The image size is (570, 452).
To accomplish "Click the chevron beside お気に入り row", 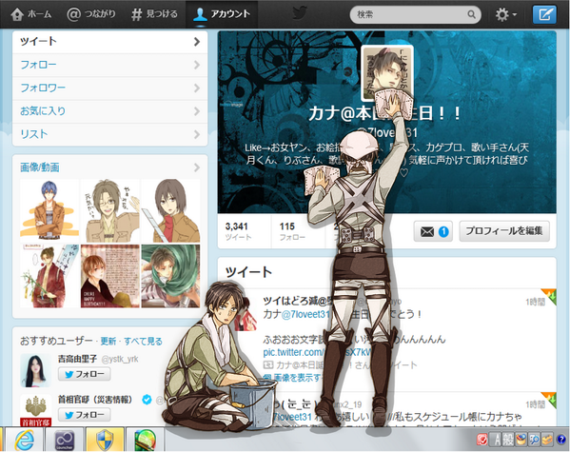I will pyautogui.click(x=197, y=111).
